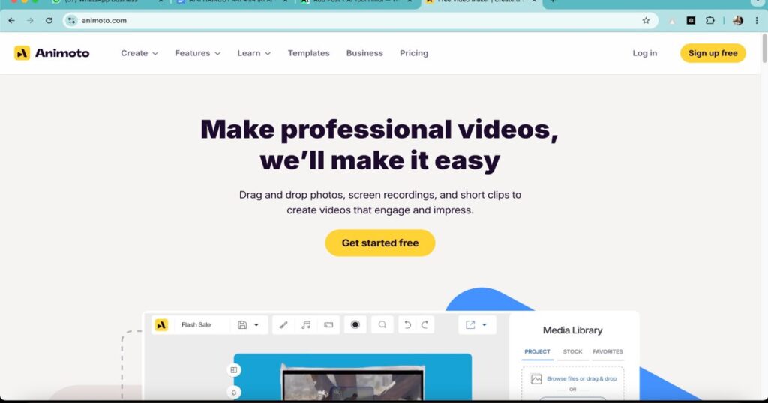Select the pencil design icon in editor
The height and width of the screenshot is (403, 768).
click(283, 325)
